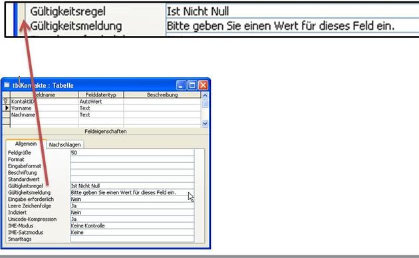
Task: Click the Beschreibung cell for KontaktID
Action: pyautogui.click(x=162, y=102)
